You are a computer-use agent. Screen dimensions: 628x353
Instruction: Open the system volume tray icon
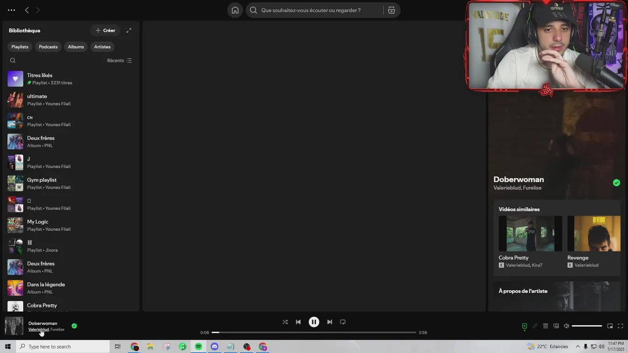click(x=602, y=347)
